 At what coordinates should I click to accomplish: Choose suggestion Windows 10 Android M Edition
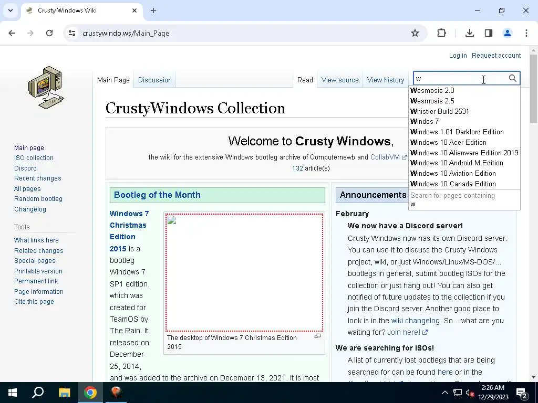click(x=464, y=163)
